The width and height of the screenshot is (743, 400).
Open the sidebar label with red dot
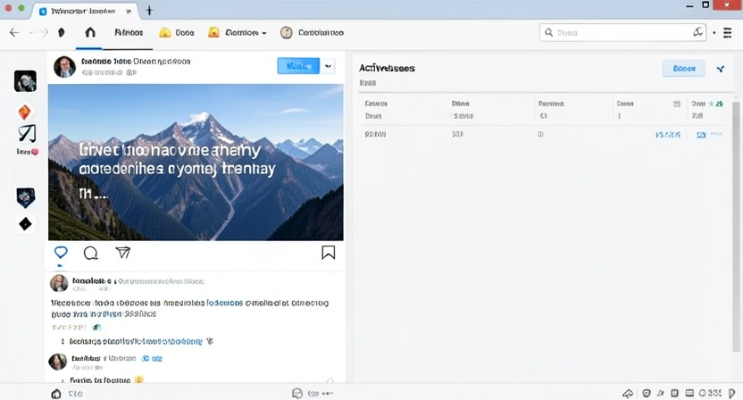[x=27, y=152]
